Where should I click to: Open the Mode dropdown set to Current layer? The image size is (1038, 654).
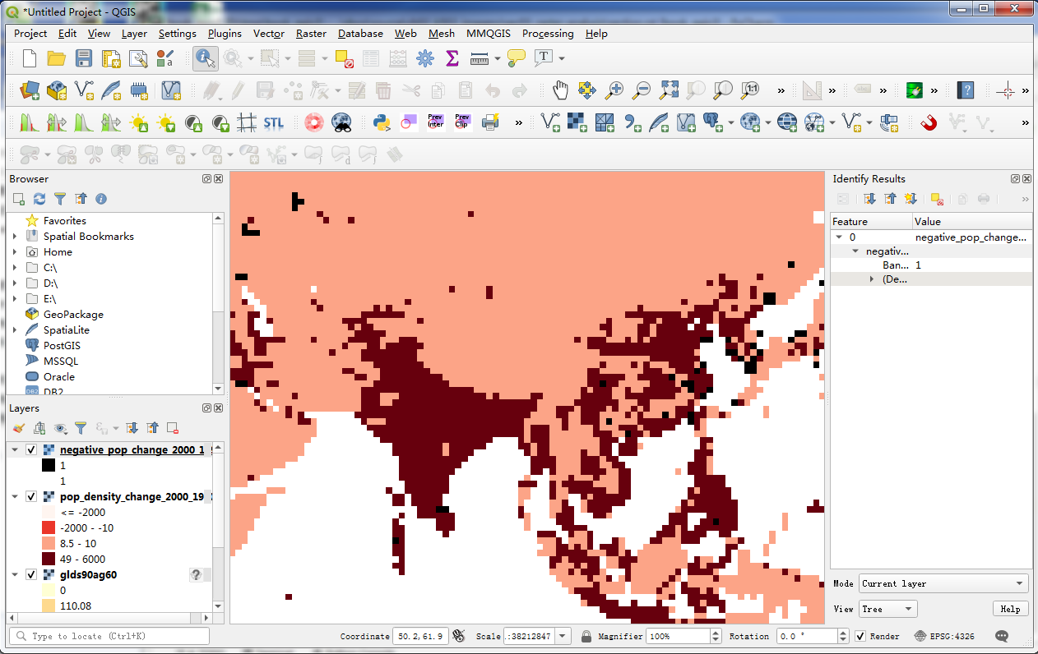click(943, 583)
